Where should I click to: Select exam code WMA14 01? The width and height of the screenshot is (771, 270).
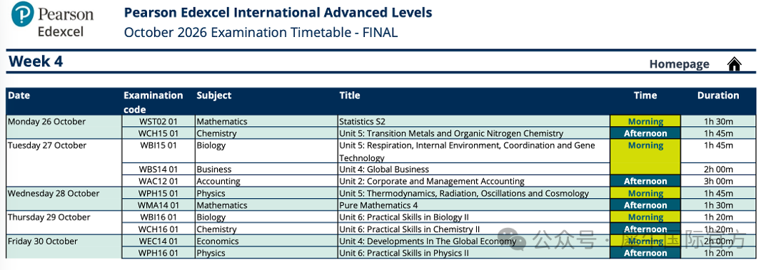(x=158, y=205)
